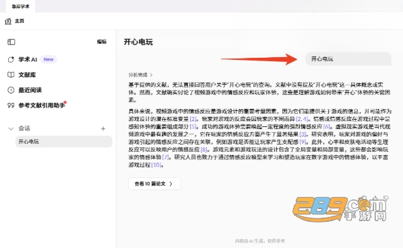Click the 会话 section label
The height and width of the screenshot is (248, 403).
[x=24, y=128]
